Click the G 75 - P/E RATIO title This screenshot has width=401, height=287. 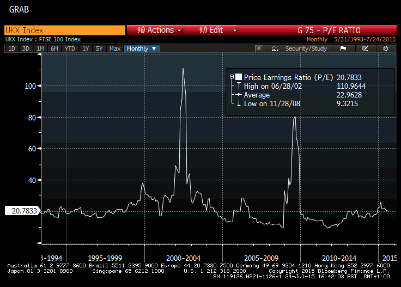(329, 30)
